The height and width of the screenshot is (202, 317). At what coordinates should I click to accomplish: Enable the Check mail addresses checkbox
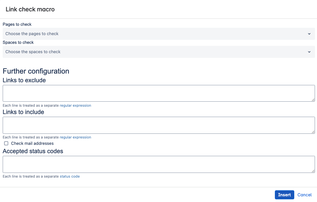point(6,143)
